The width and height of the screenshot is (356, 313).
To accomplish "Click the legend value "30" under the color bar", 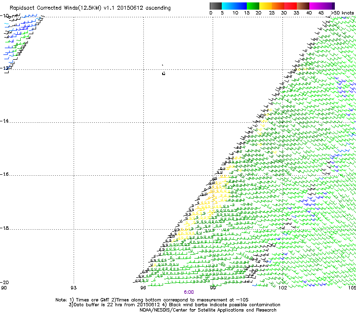I will click(284, 13).
